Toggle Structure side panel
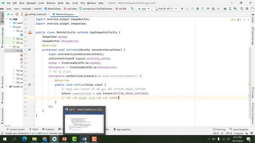 (2, 82)
